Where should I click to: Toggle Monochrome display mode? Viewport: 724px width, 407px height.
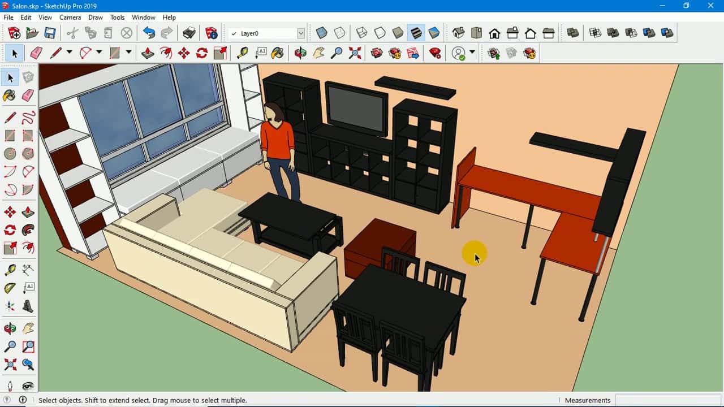click(434, 33)
